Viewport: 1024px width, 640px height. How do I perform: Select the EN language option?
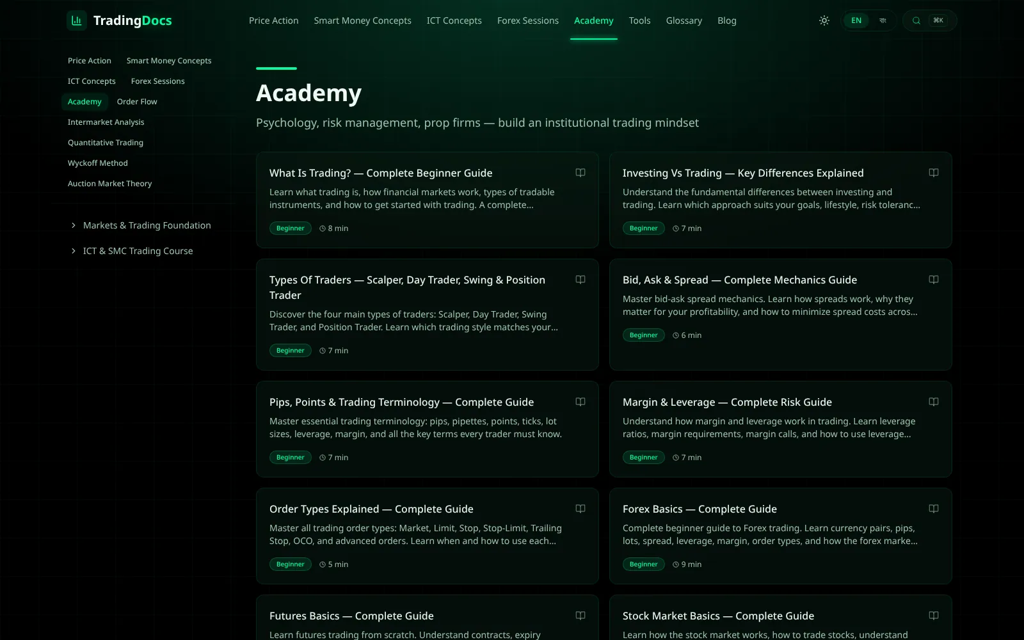point(856,20)
